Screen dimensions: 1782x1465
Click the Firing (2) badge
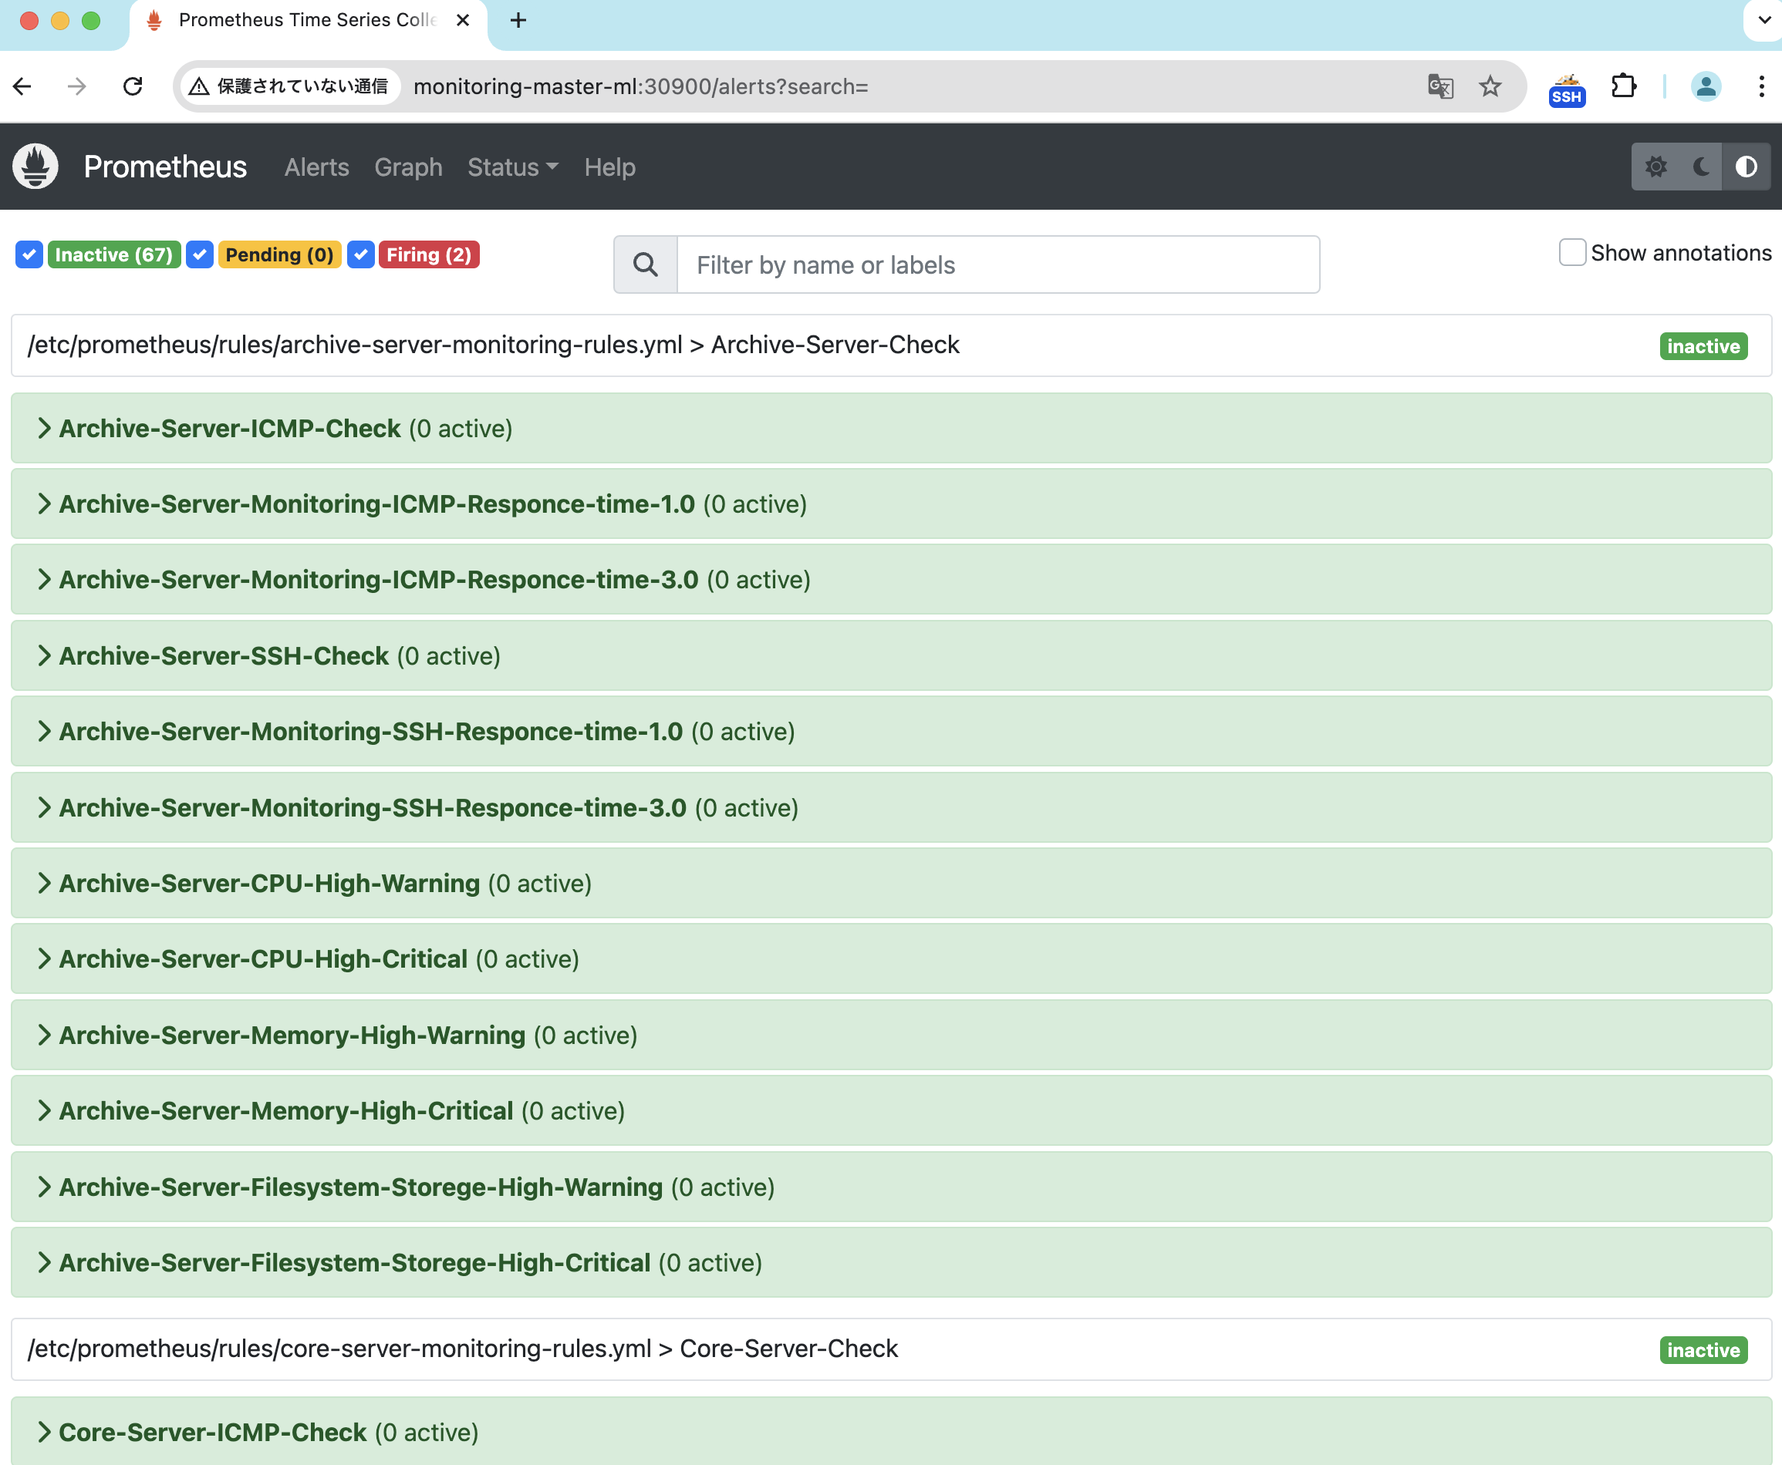(429, 255)
